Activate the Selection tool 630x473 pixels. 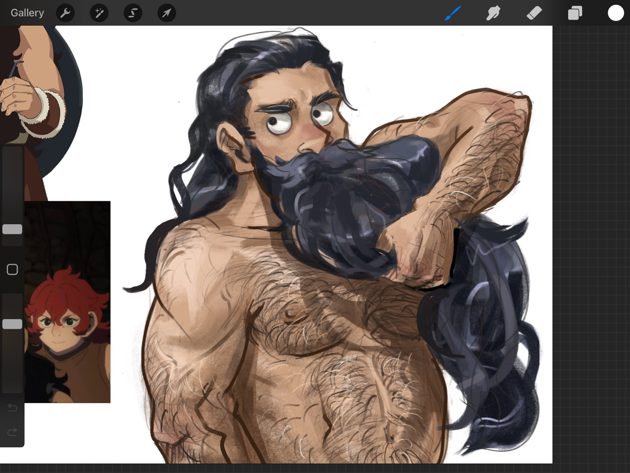(133, 13)
